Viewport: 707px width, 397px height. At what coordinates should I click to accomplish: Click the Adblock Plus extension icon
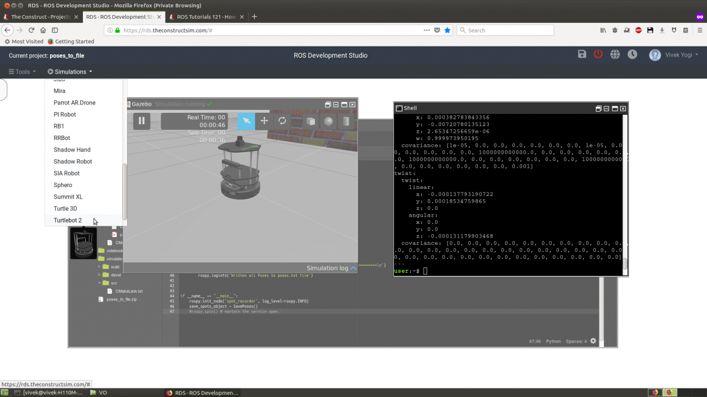[639, 30]
